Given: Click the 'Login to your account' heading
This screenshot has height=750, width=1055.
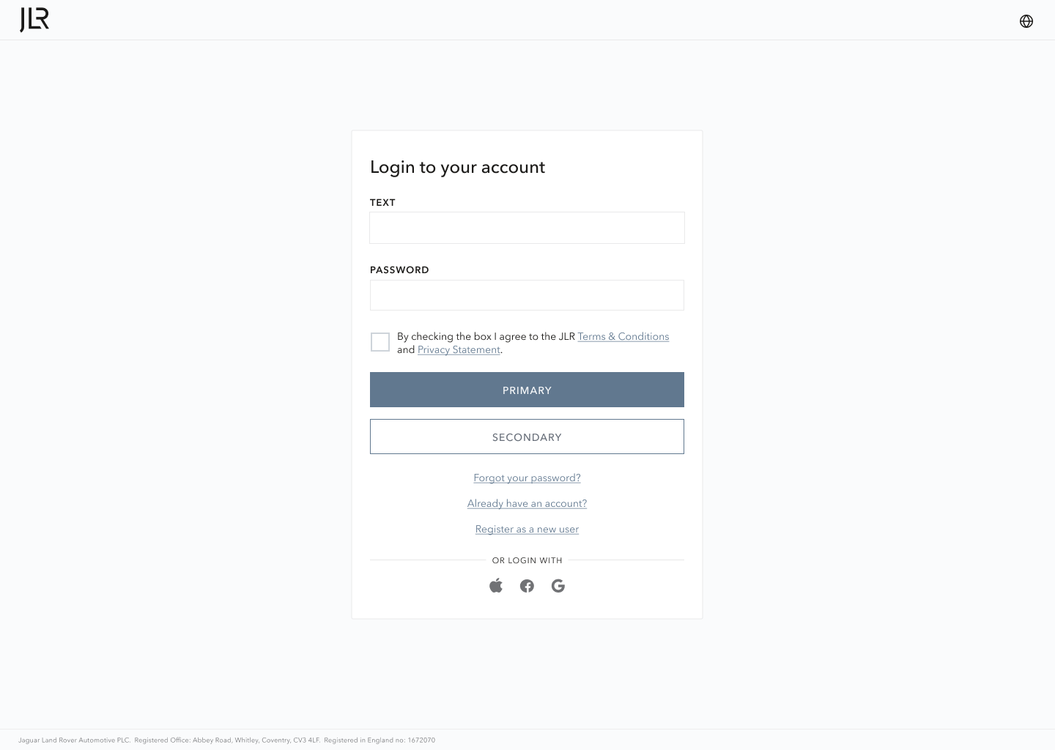Looking at the screenshot, I should [x=457, y=167].
